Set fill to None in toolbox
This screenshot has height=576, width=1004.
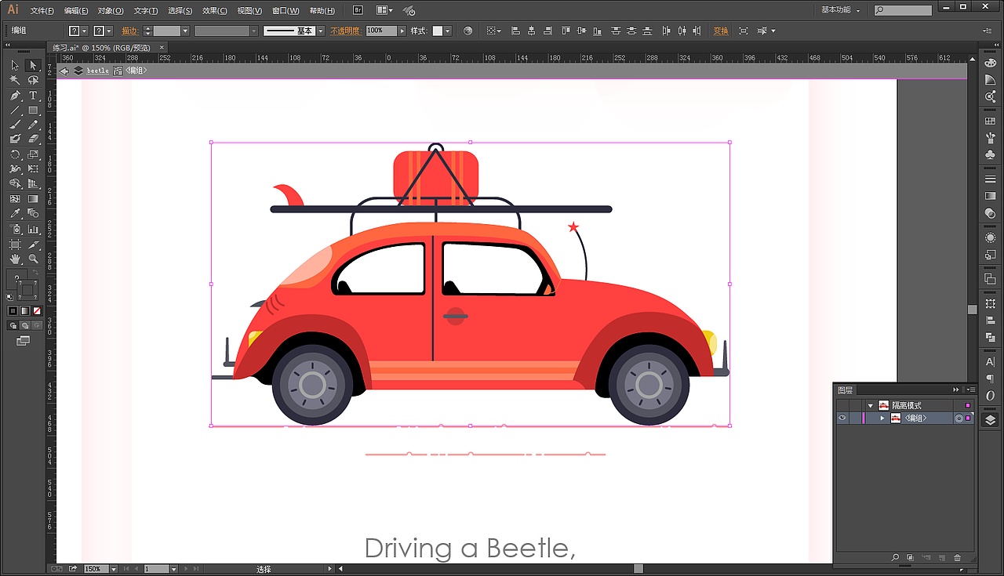(37, 311)
